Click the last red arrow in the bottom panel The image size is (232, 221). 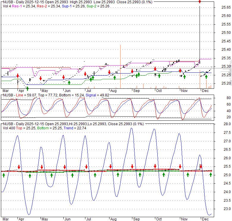(x=201, y=166)
